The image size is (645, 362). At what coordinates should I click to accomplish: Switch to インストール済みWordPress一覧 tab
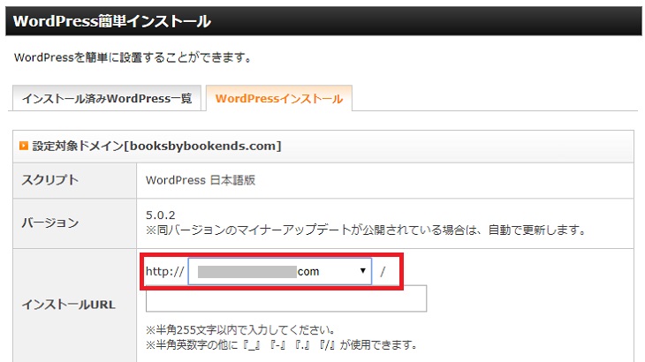click(107, 98)
